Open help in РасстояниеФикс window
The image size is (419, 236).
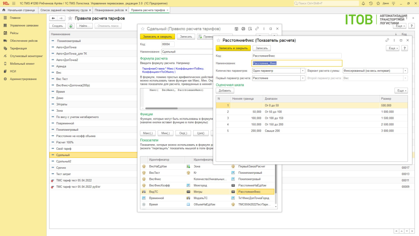click(405, 48)
